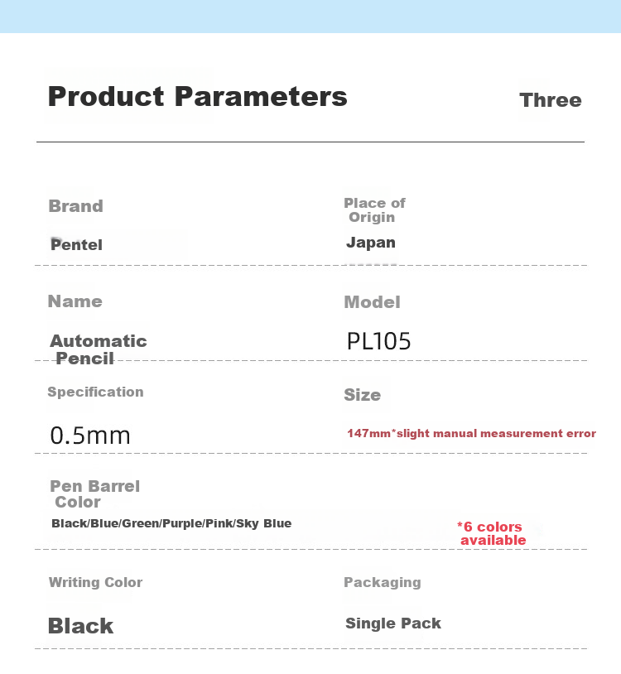621x674 pixels.
Task: Click the 147mm measurement error note
Action: (x=471, y=433)
